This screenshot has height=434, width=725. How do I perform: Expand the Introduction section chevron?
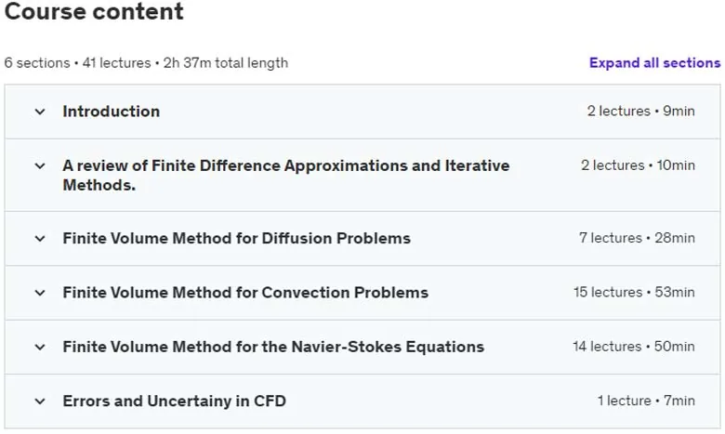pyautogui.click(x=40, y=112)
